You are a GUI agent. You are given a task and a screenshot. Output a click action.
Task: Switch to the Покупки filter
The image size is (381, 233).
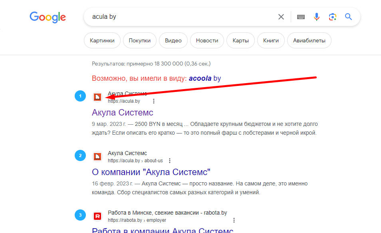(x=140, y=40)
